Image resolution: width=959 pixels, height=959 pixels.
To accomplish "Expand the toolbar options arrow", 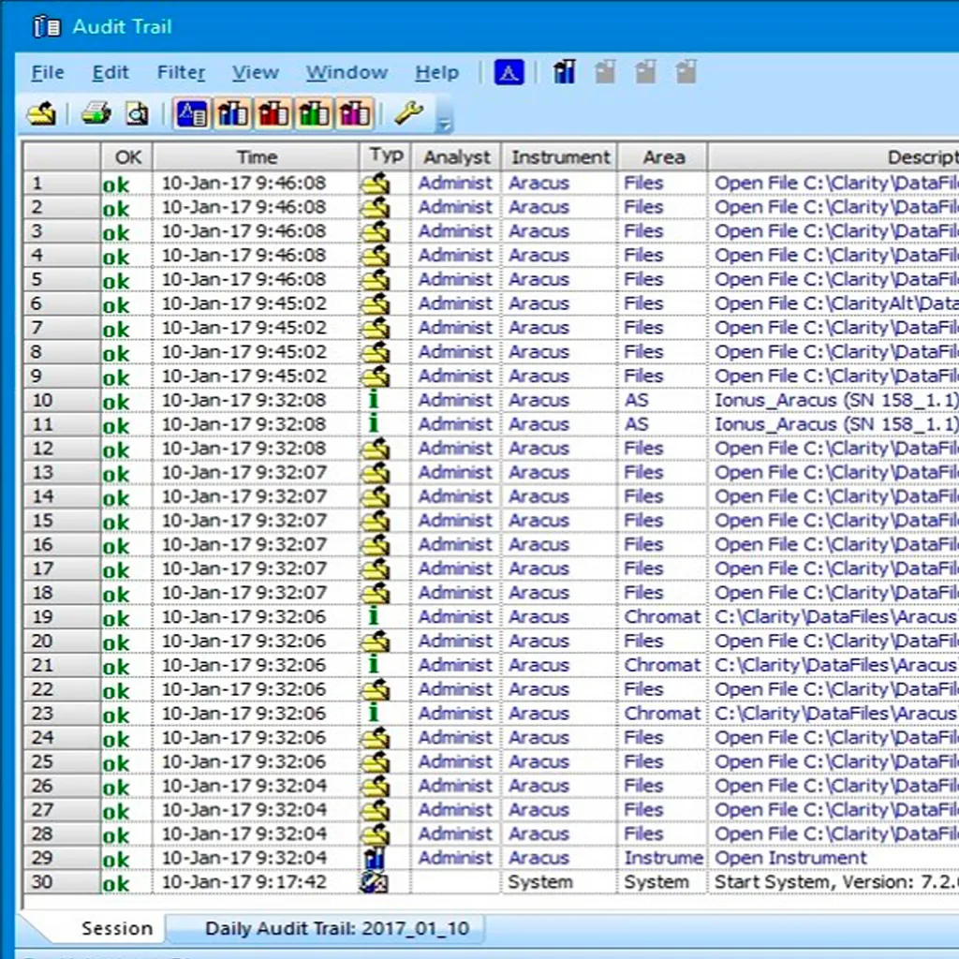I will tap(444, 125).
